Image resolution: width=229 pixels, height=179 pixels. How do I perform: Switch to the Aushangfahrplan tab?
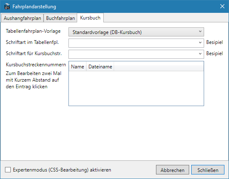tap(22, 18)
